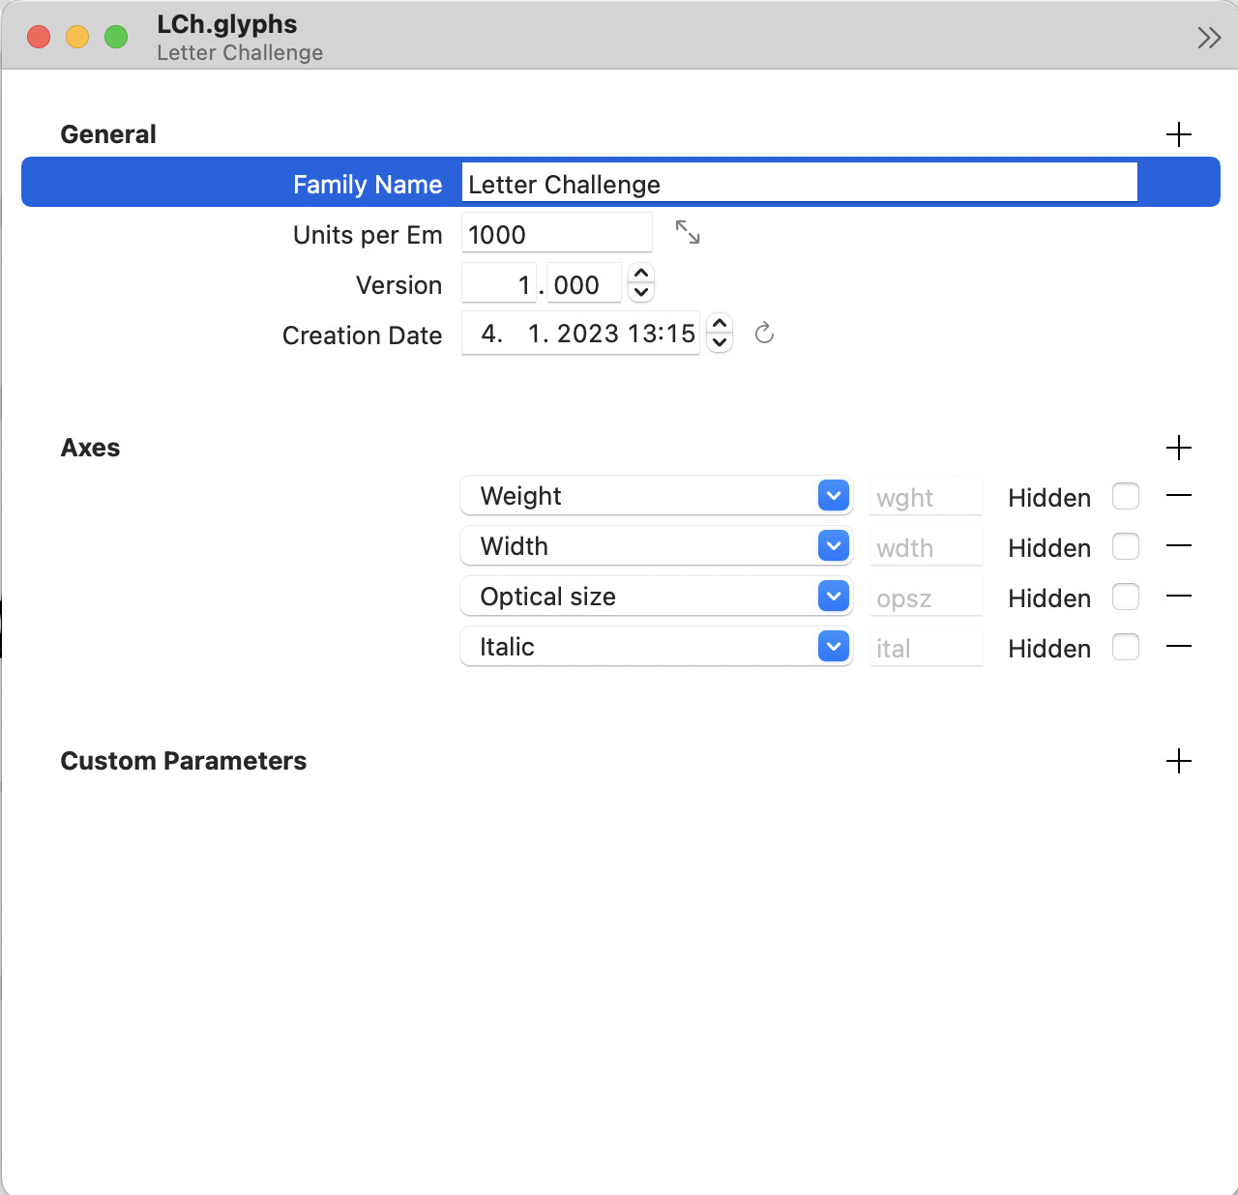Screen dimensions: 1238x1195
Task: Add a new axis with Axes plus icon
Action: coord(1178,448)
